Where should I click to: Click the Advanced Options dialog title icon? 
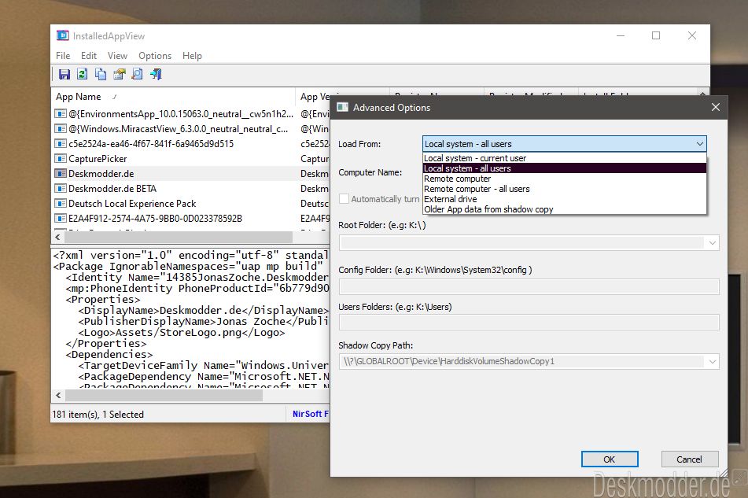[342, 107]
